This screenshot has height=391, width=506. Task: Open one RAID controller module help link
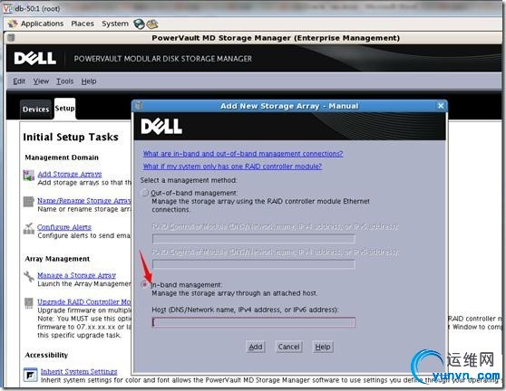(232, 167)
